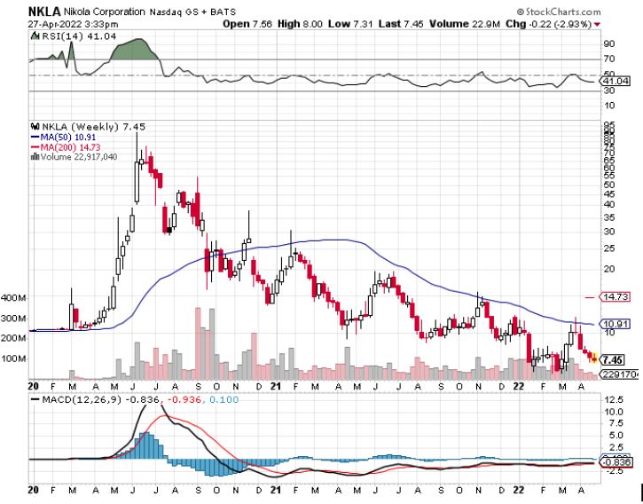
Task: Click the blue MA(50) line legend marker
Action: (x=35, y=138)
